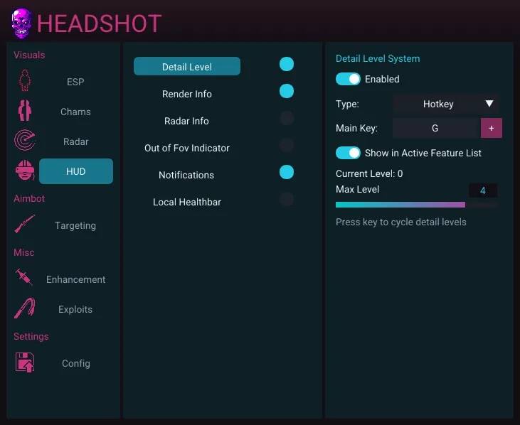Select the Notifications list item
Image resolution: width=520 pixels, height=425 pixels.
186,175
